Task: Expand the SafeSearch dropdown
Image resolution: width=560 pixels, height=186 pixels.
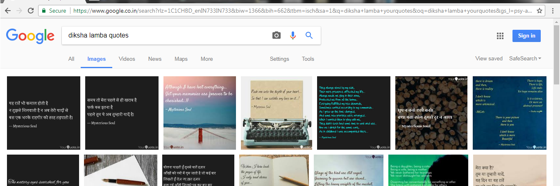Action: 525,58
